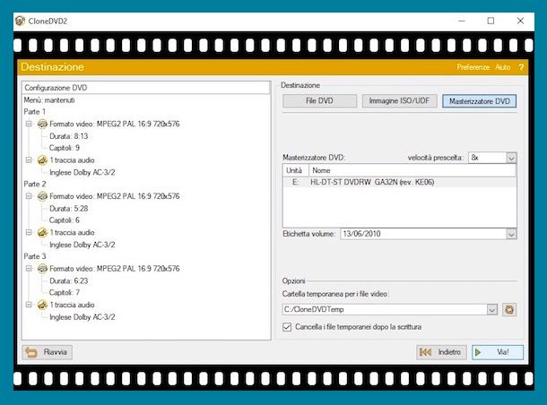Select the Parte 2 heading

35,184
